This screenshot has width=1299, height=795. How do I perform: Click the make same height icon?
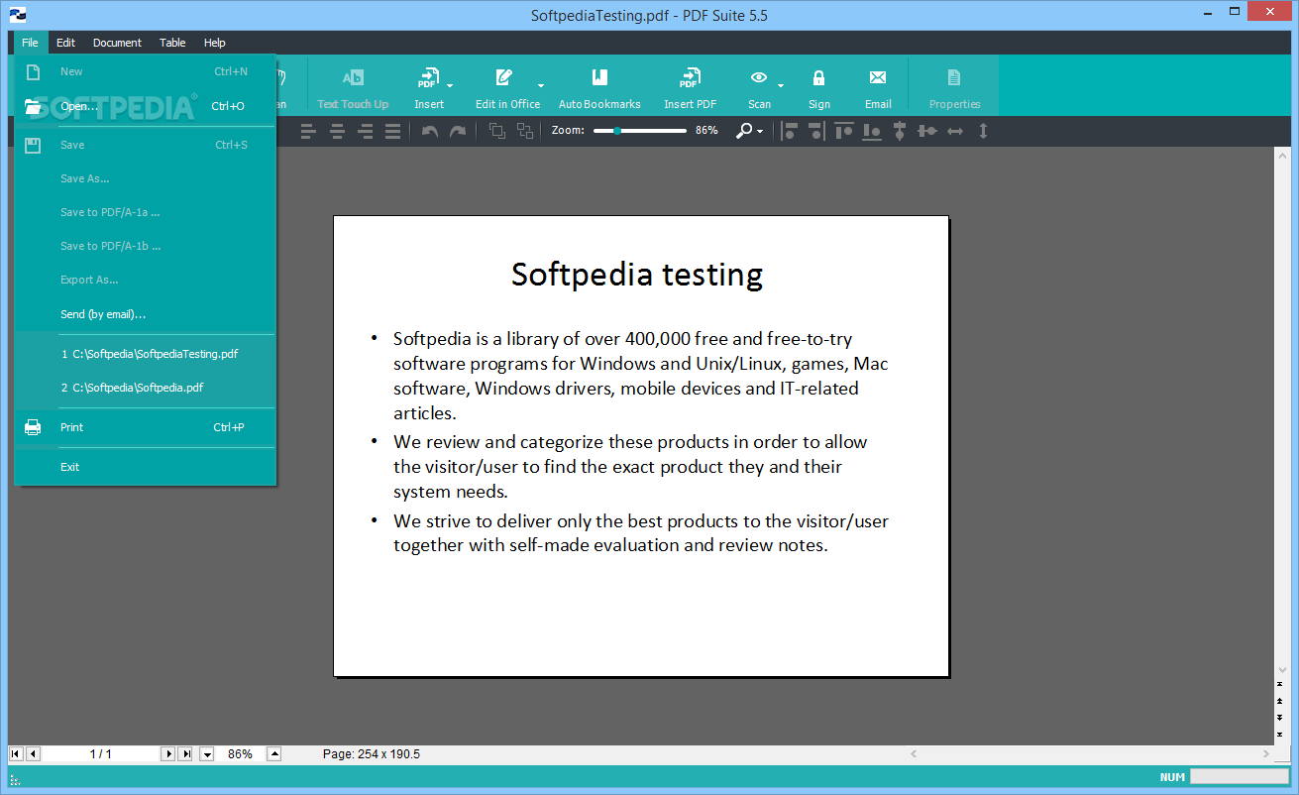(x=983, y=131)
